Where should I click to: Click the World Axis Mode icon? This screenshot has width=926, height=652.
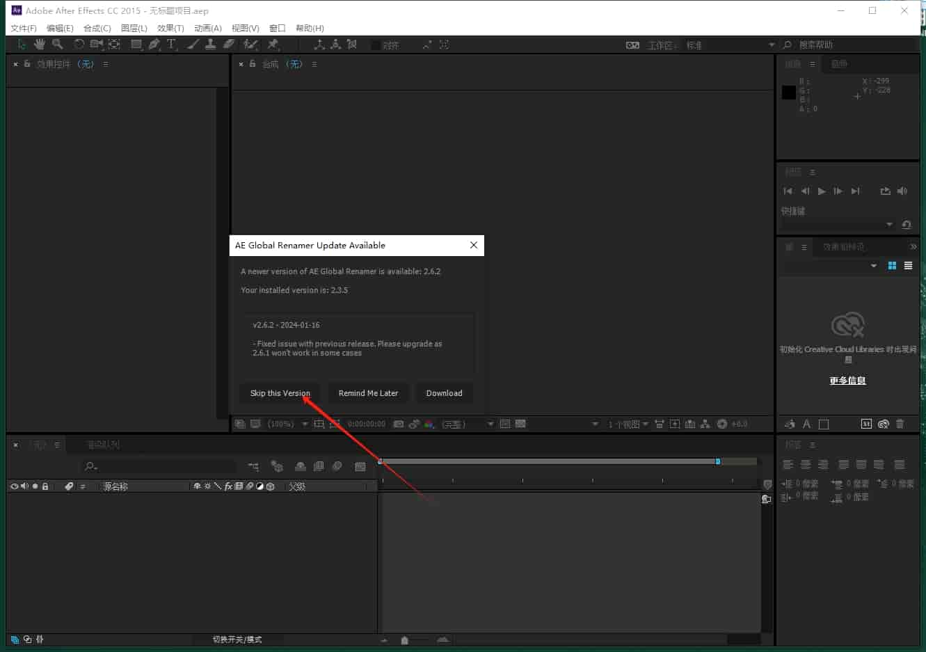[x=335, y=45]
